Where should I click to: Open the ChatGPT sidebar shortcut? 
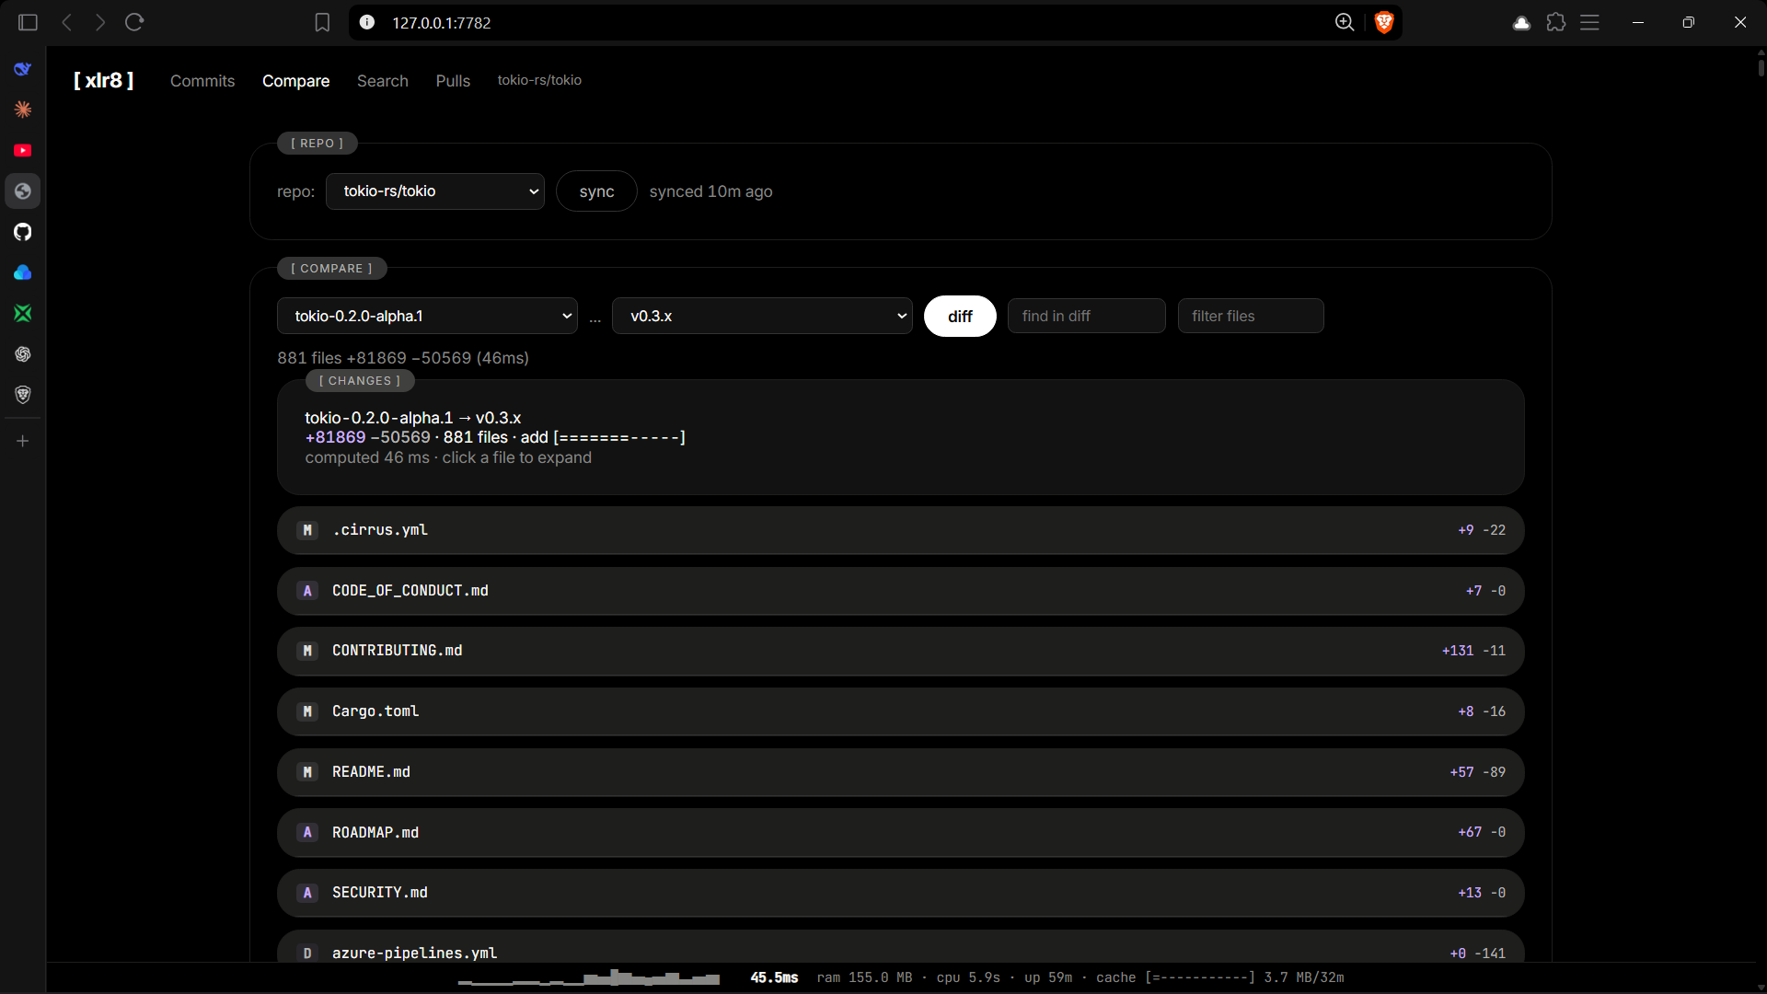click(23, 354)
